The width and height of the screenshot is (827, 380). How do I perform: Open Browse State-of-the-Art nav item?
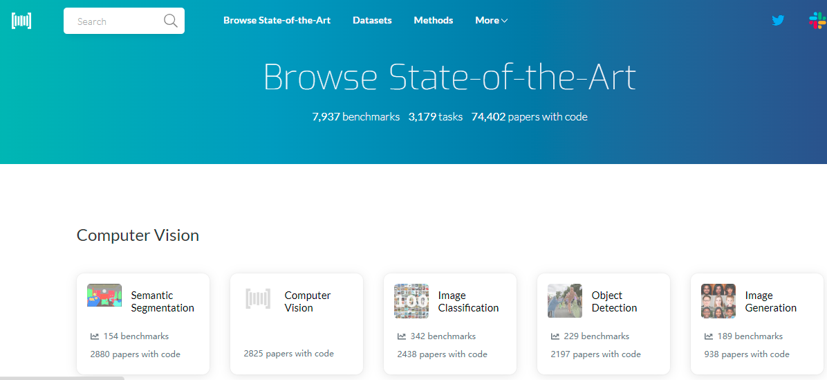tap(277, 21)
